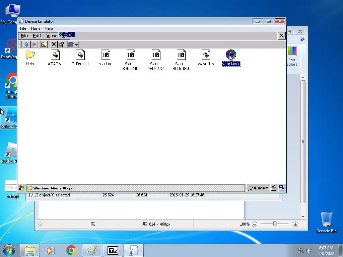Click the 100% zoom level text
The width and height of the screenshot is (343, 257).
(245, 224)
